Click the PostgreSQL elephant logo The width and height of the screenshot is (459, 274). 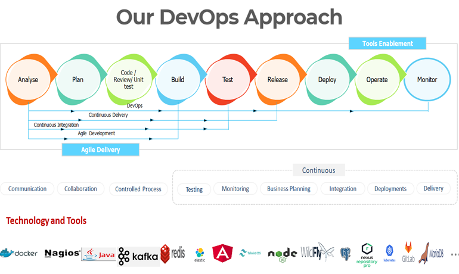click(345, 254)
